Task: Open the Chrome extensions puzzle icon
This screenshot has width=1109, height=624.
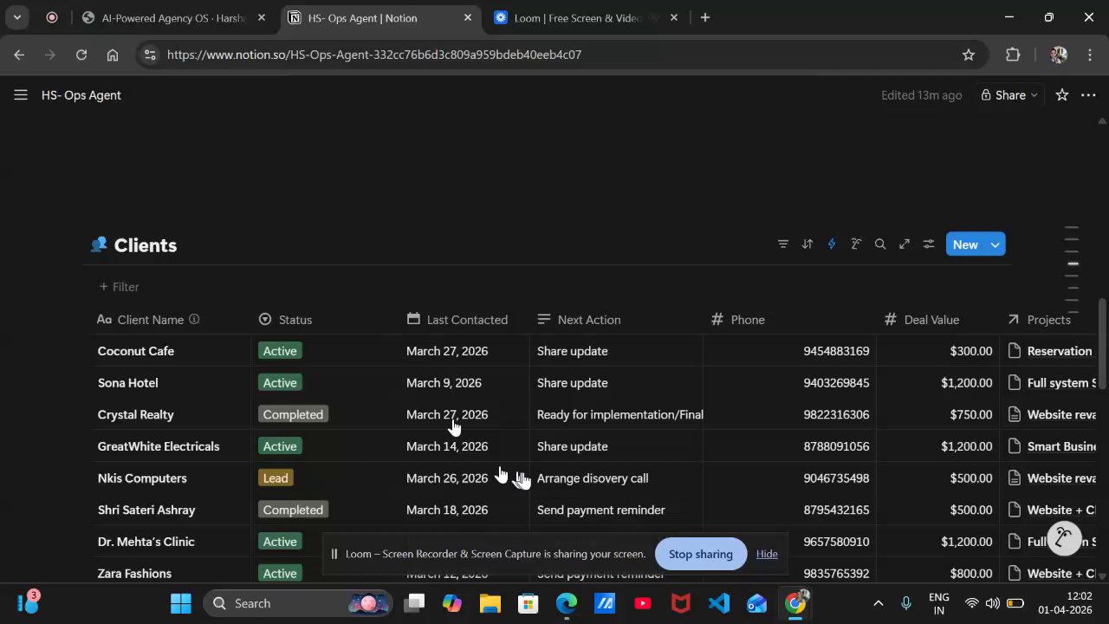Action: tap(1013, 55)
